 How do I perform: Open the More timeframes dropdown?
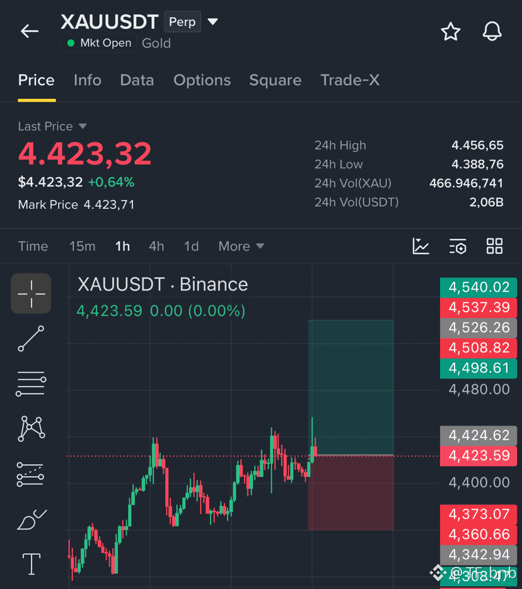pos(241,247)
